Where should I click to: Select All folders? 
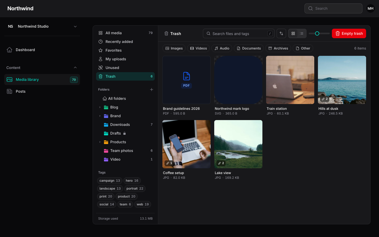125,98
